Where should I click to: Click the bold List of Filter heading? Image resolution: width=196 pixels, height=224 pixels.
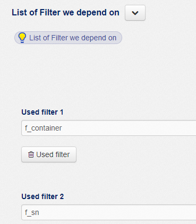pos(65,13)
